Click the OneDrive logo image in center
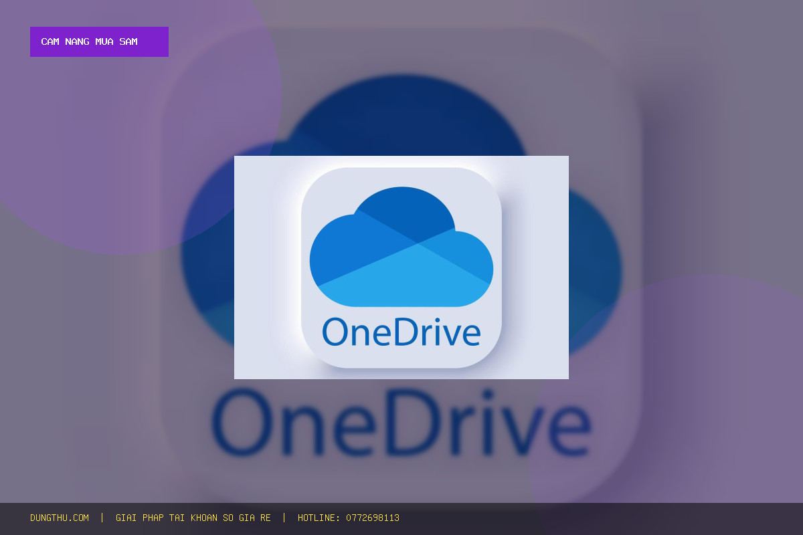The height and width of the screenshot is (535, 803). (x=401, y=267)
